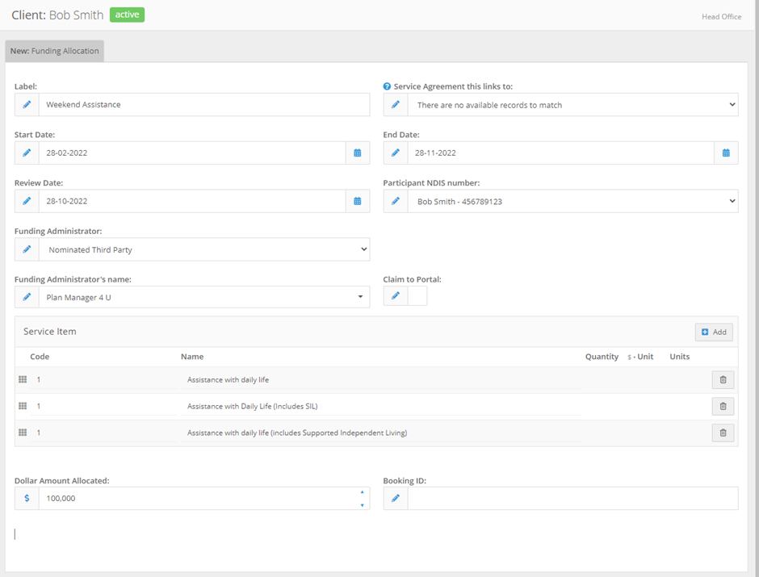The width and height of the screenshot is (759, 577).
Task: Delete the 'Assistance with daily life' service item
Action: [x=723, y=379]
